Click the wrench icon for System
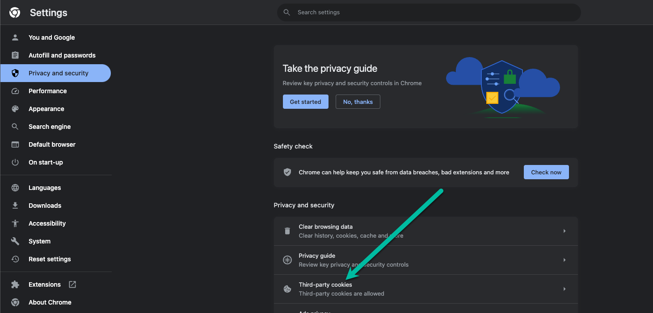Screen dimensions: 653x313 15,241
